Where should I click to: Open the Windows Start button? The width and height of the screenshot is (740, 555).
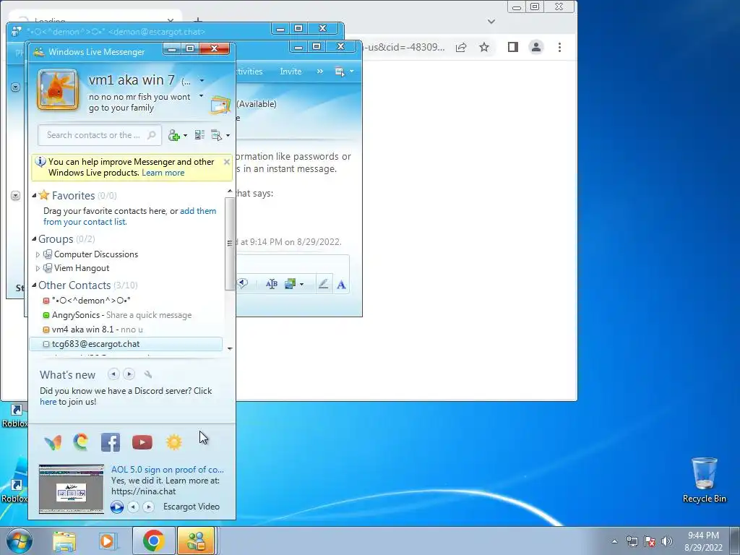tap(19, 541)
